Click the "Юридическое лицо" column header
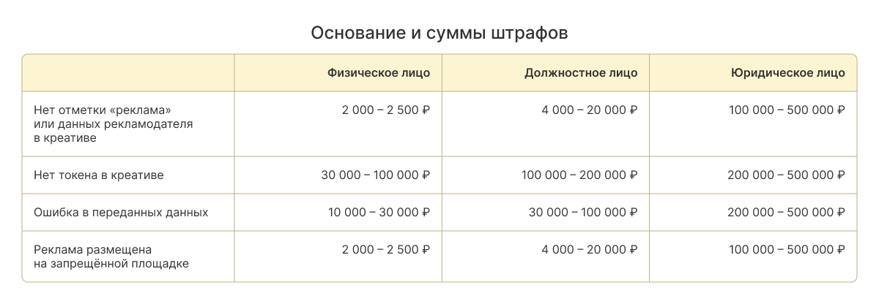 tap(787, 73)
